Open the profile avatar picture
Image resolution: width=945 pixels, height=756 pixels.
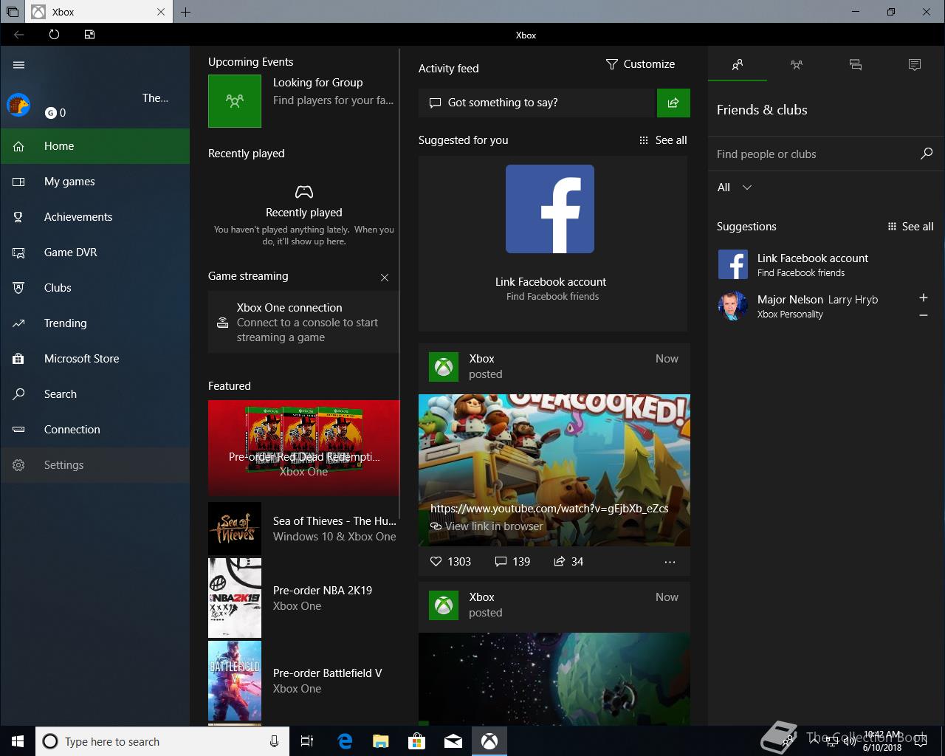(18, 105)
